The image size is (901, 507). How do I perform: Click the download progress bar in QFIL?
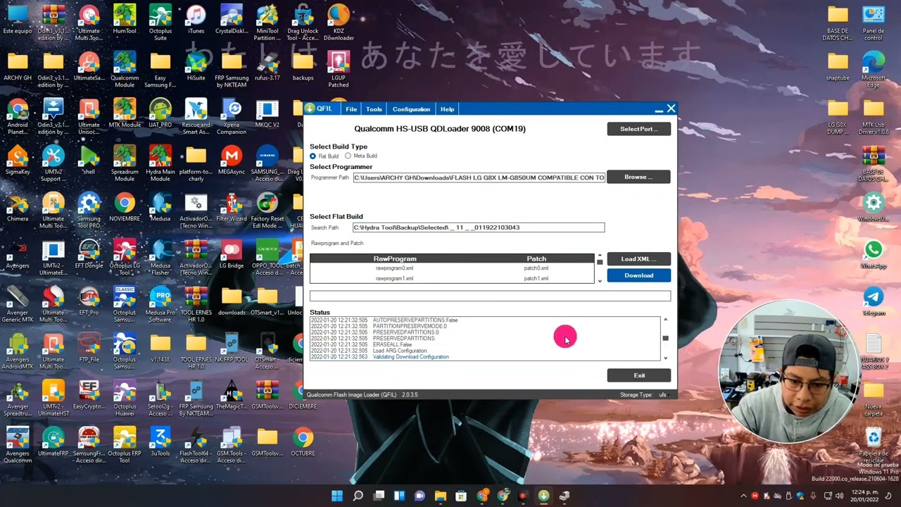click(490, 296)
